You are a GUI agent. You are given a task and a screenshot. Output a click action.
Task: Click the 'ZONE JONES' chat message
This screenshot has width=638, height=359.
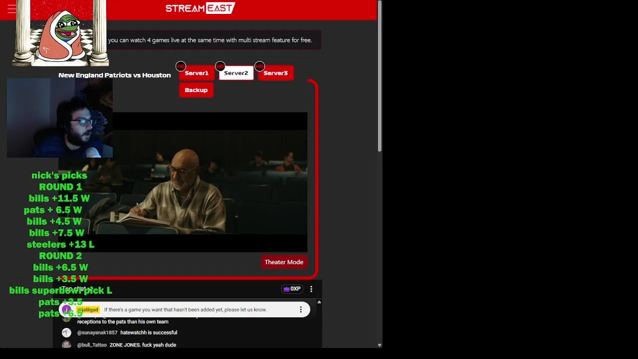click(x=143, y=345)
